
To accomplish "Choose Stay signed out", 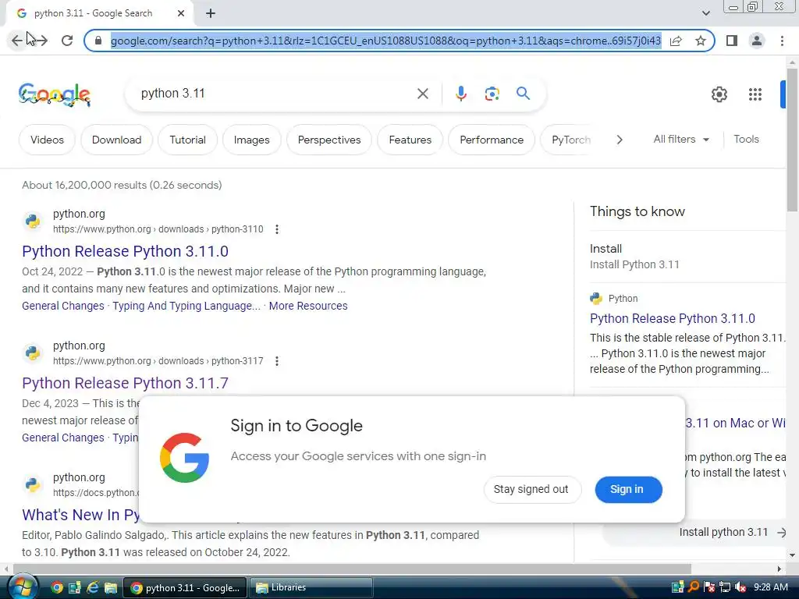I will click(x=532, y=490).
